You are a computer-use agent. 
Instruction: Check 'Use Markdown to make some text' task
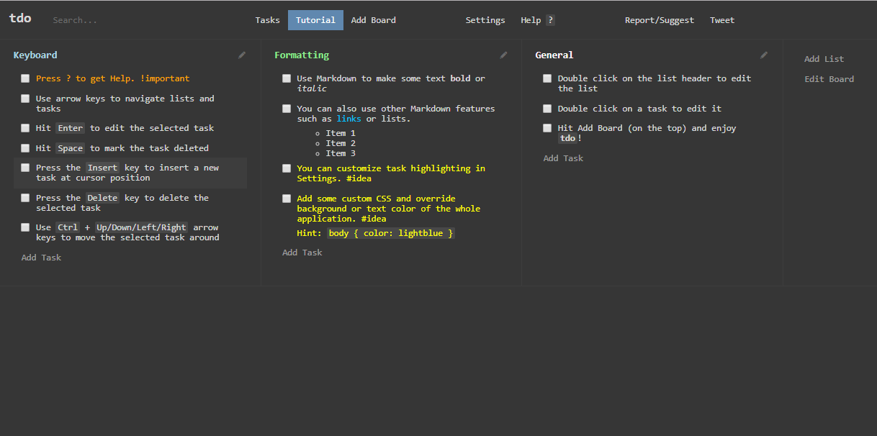click(287, 78)
